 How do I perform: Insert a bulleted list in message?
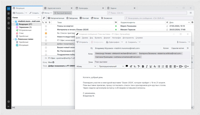point(159,67)
